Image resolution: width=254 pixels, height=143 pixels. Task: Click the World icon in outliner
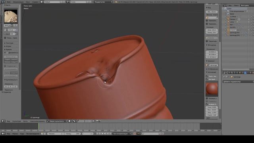point(228,14)
